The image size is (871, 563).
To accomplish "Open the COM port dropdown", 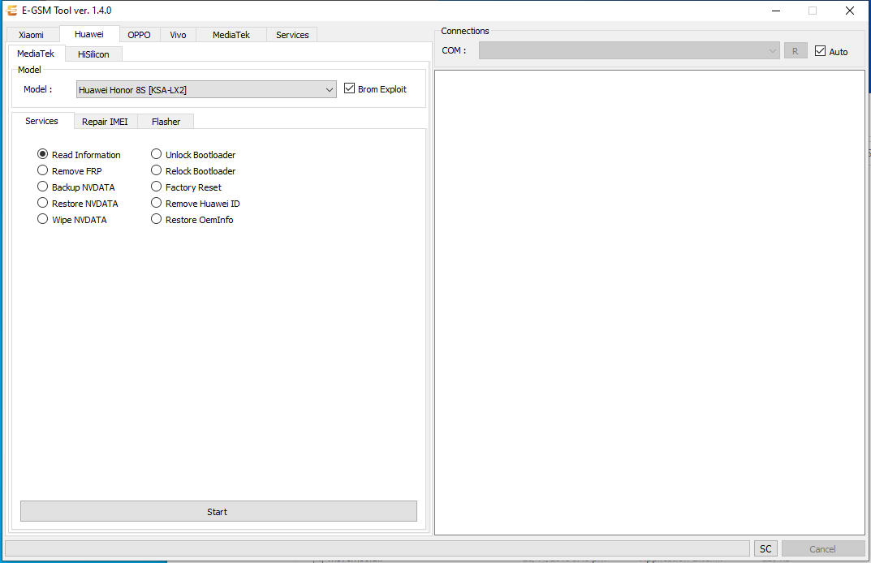I will [771, 49].
